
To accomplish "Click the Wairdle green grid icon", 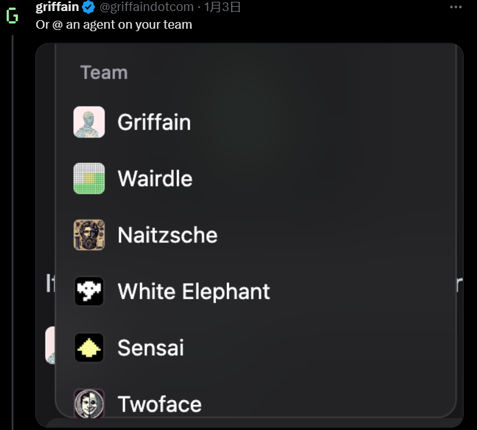I will click(x=89, y=179).
